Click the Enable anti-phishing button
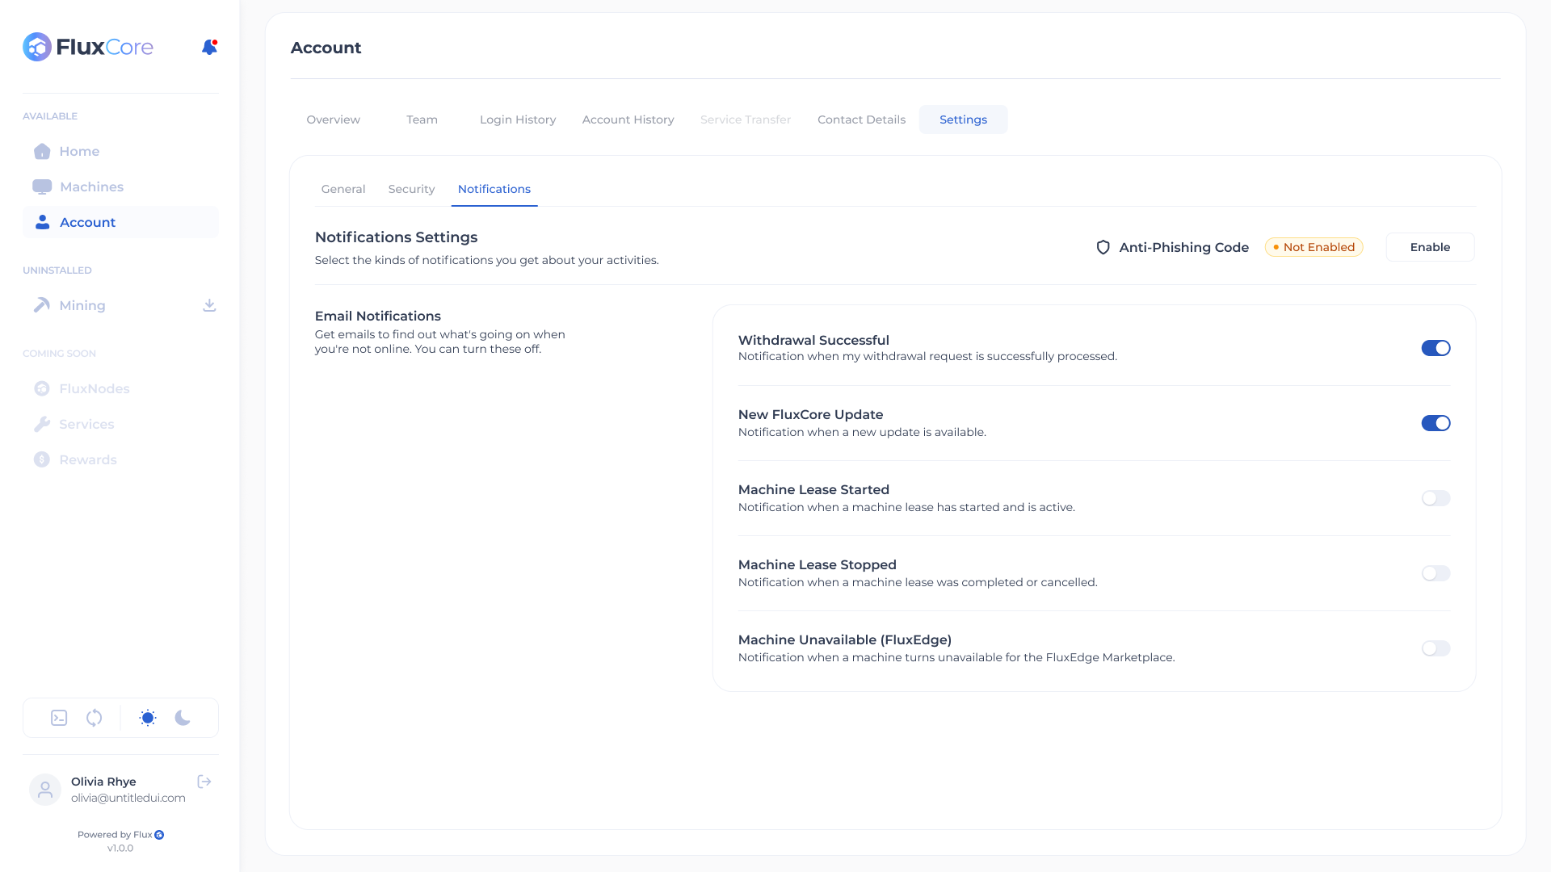This screenshot has width=1551, height=872. pyautogui.click(x=1430, y=247)
